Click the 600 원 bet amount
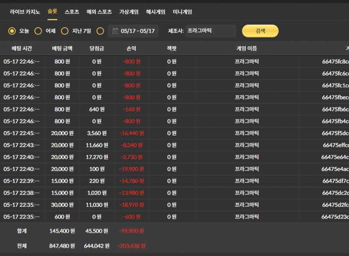Image resolution: width=349 pixels, height=256 pixels. tap(62, 217)
